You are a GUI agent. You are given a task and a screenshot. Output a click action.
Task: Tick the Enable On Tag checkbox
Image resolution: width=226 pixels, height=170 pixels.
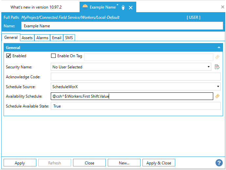pyautogui.click(x=53, y=56)
